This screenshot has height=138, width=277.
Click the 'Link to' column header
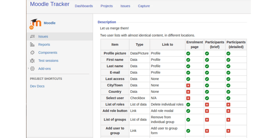tap(168, 44)
